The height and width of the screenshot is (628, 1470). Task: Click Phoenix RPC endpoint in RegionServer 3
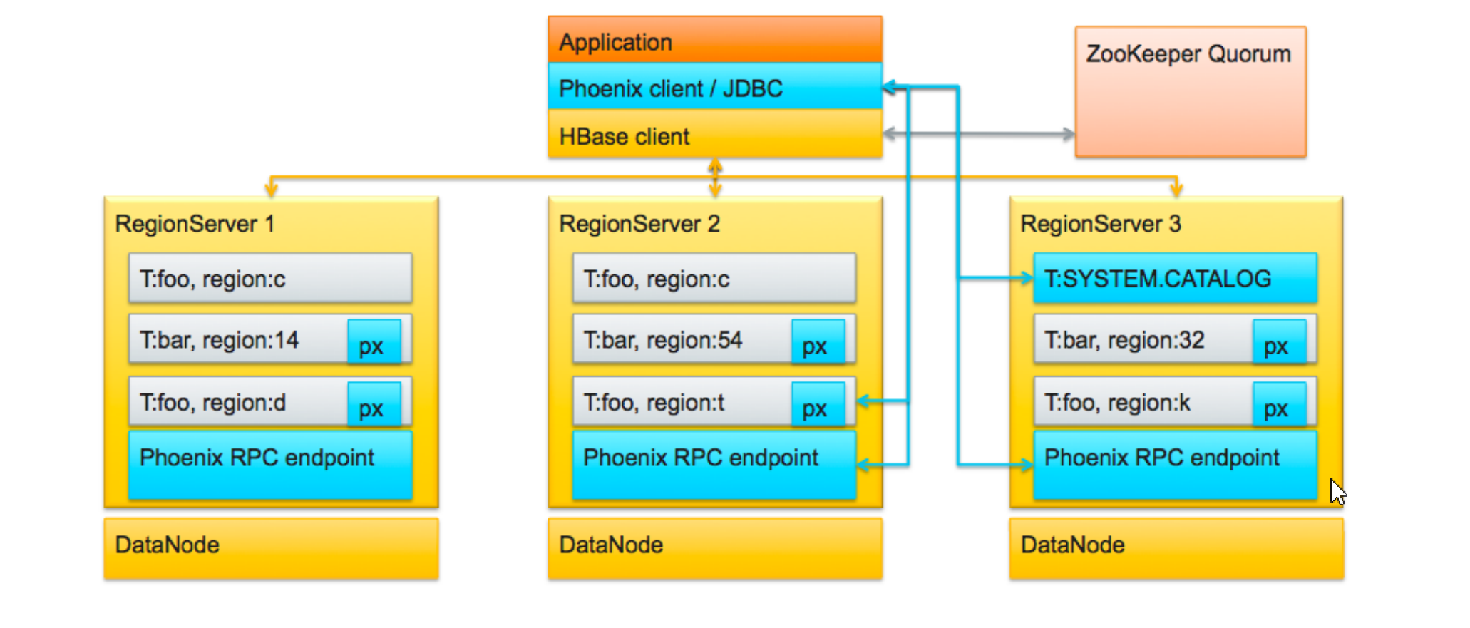pyautogui.click(x=1176, y=465)
